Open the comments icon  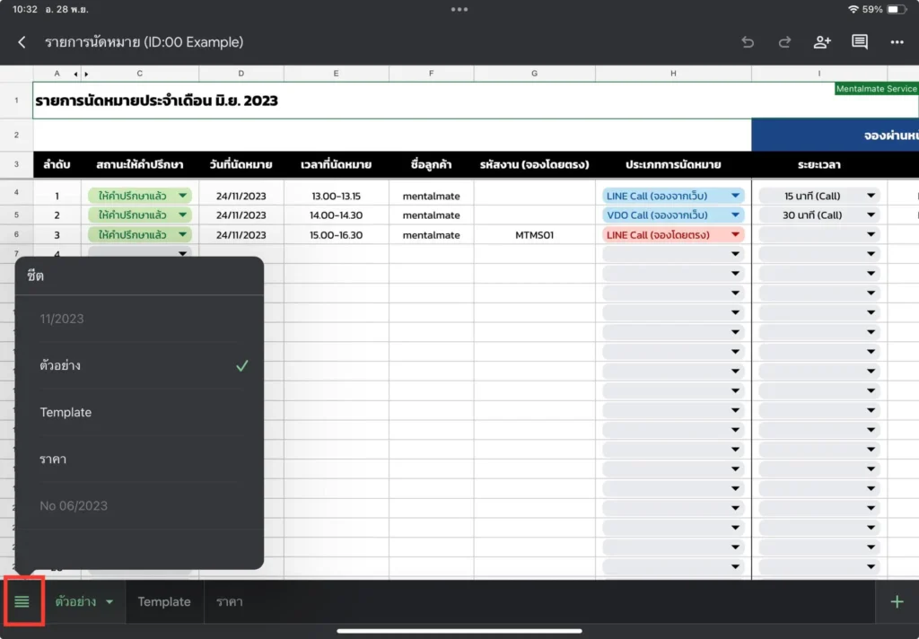[859, 42]
